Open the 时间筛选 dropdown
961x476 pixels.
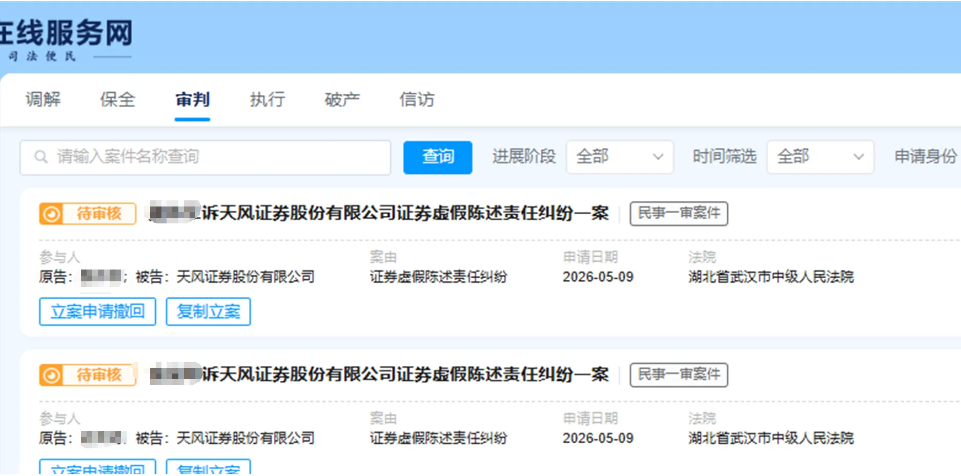point(820,157)
